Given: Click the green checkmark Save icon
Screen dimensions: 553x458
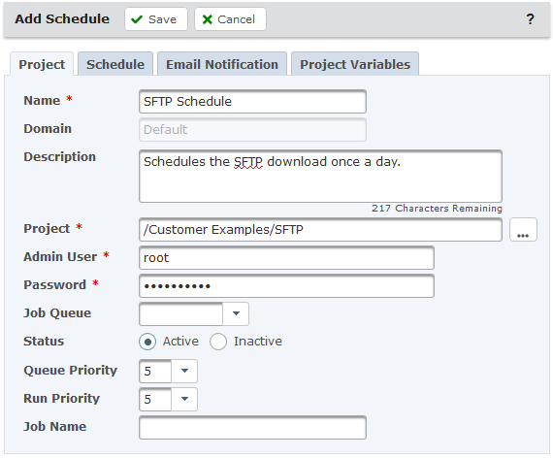Looking at the screenshot, I should [x=137, y=19].
